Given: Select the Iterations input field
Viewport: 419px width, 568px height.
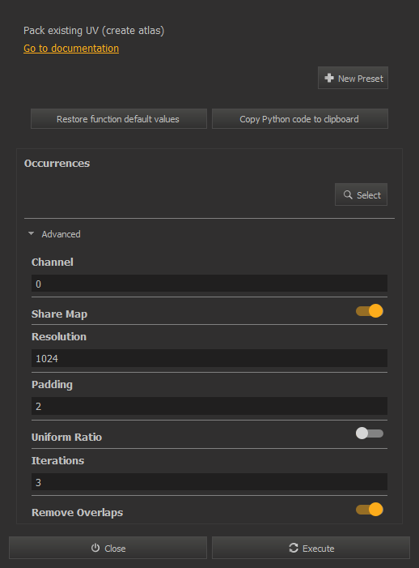Looking at the screenshot, I should point(209,482).
